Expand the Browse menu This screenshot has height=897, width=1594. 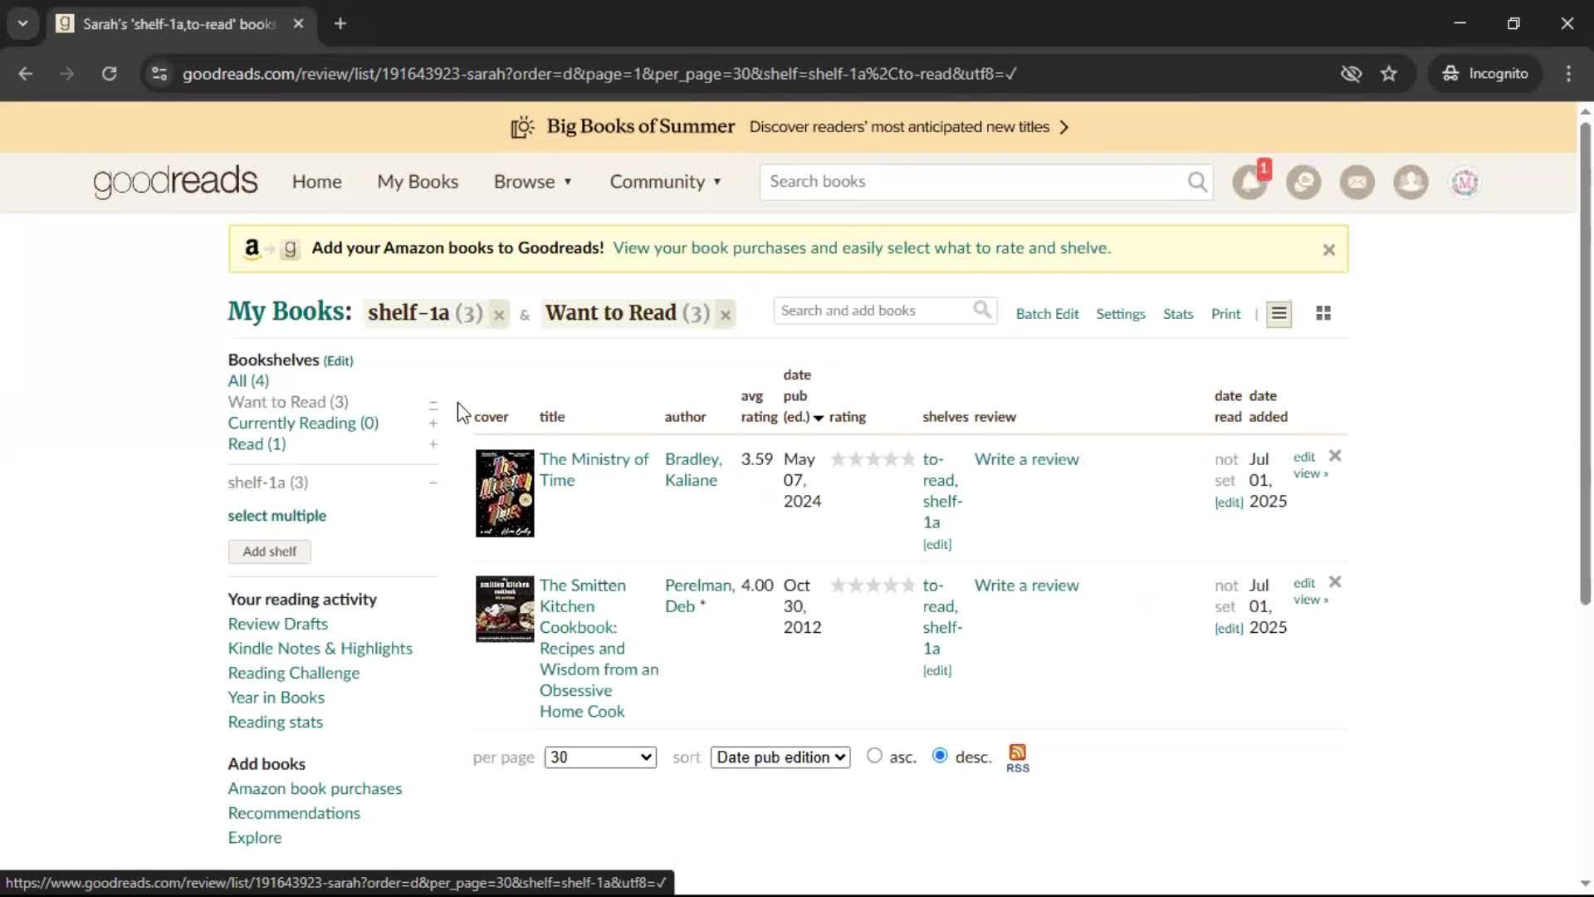[x=533, y=182]
